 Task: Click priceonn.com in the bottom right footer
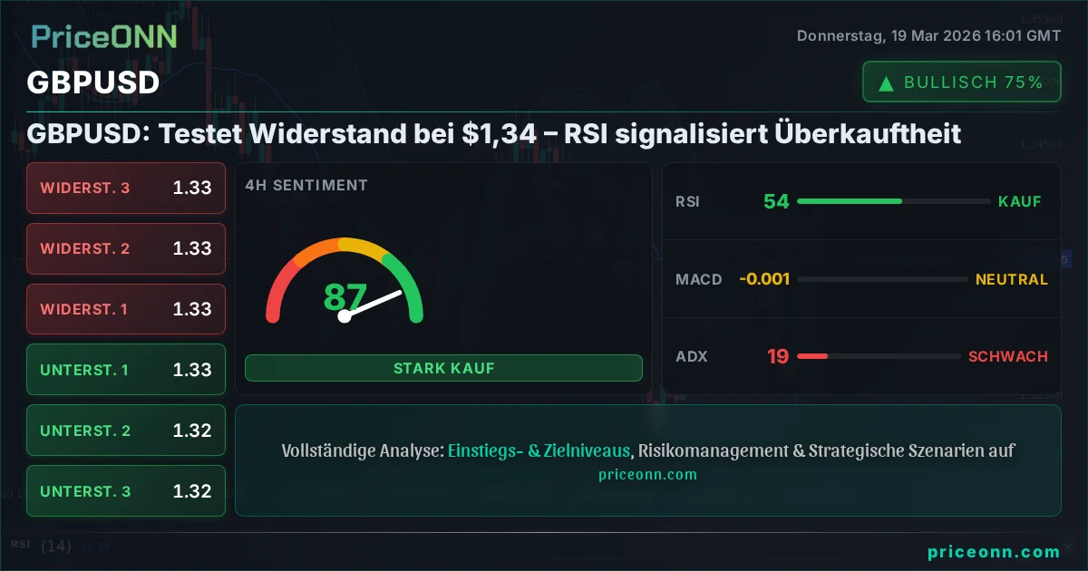(994, 552)
